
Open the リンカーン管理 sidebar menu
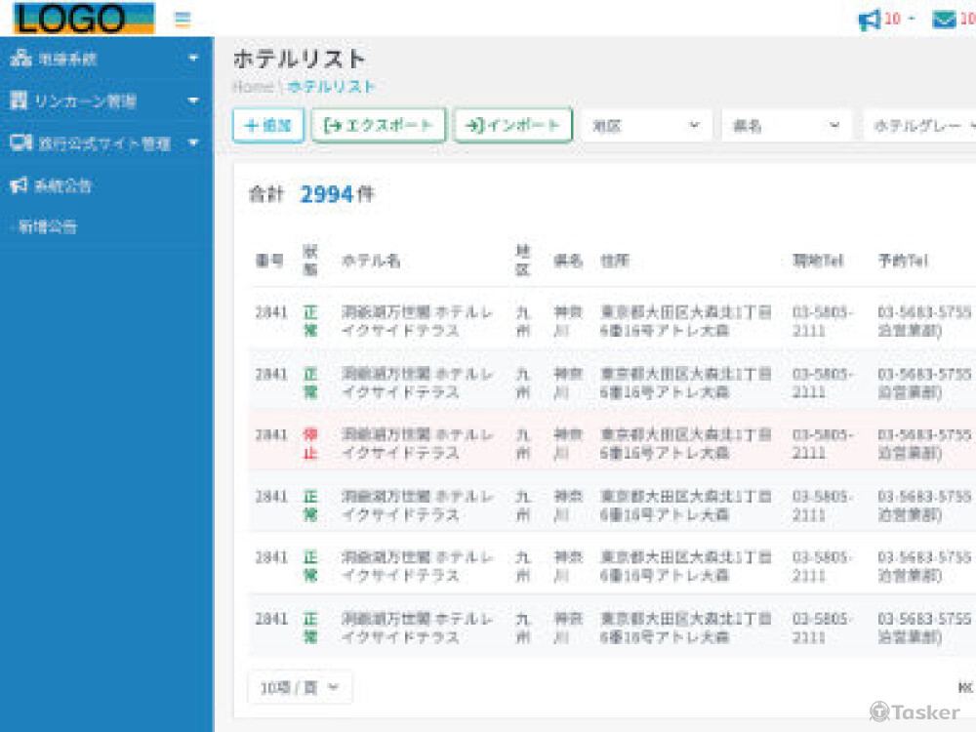click(106, 101)
